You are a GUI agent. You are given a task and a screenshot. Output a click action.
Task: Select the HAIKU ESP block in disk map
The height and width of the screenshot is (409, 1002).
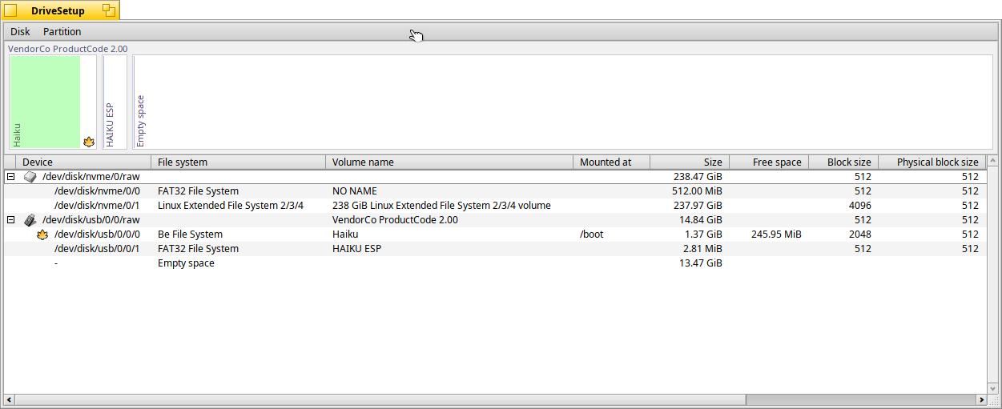115,102
